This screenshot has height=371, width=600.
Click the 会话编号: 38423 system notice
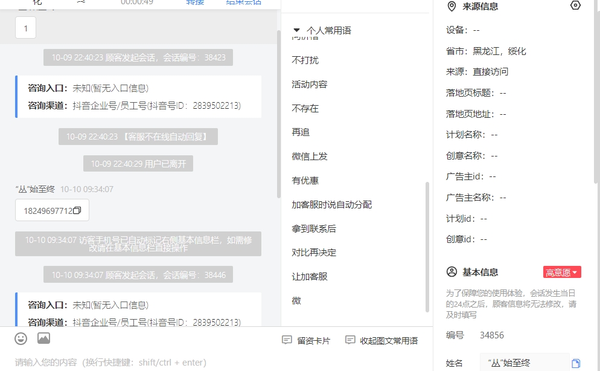pos(138,57)
